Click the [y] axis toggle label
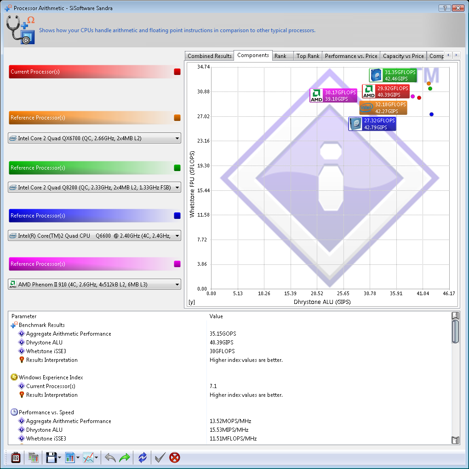469x469 pixels. click(192, 302)
